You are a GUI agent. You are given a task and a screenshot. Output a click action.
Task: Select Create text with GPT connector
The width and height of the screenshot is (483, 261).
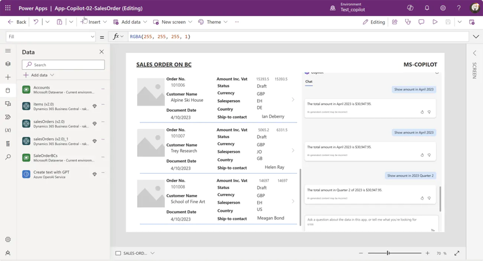[x=63, y=174]
